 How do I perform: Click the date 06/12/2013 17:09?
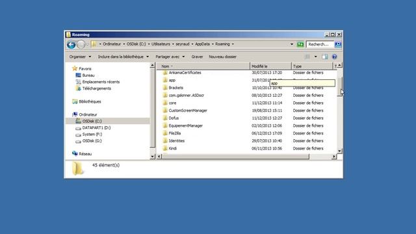(267, 133)
